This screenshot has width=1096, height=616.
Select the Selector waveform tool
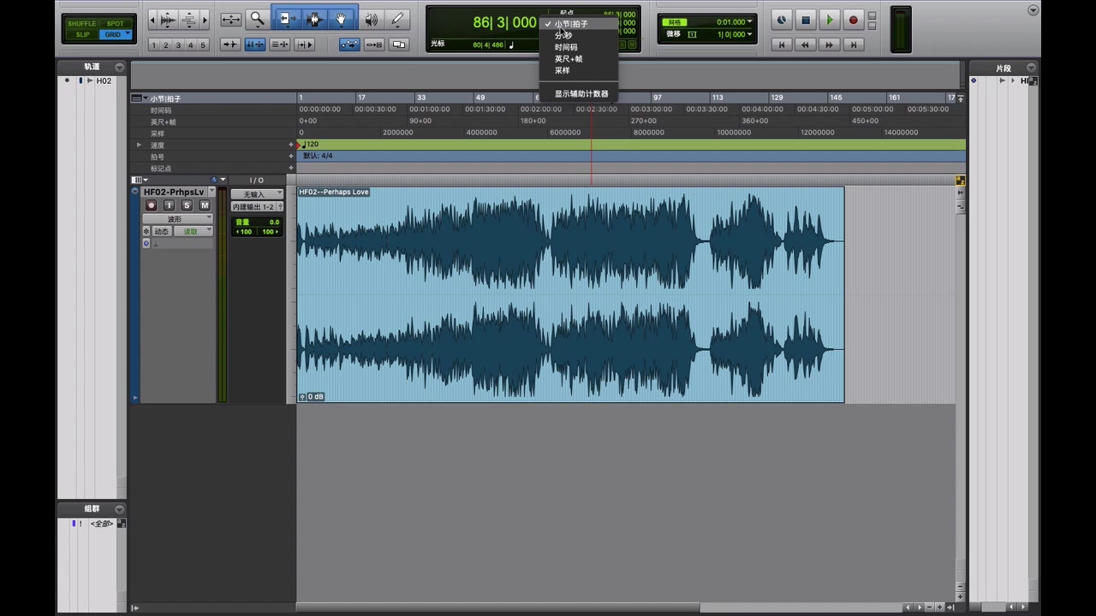pos(315,20)
